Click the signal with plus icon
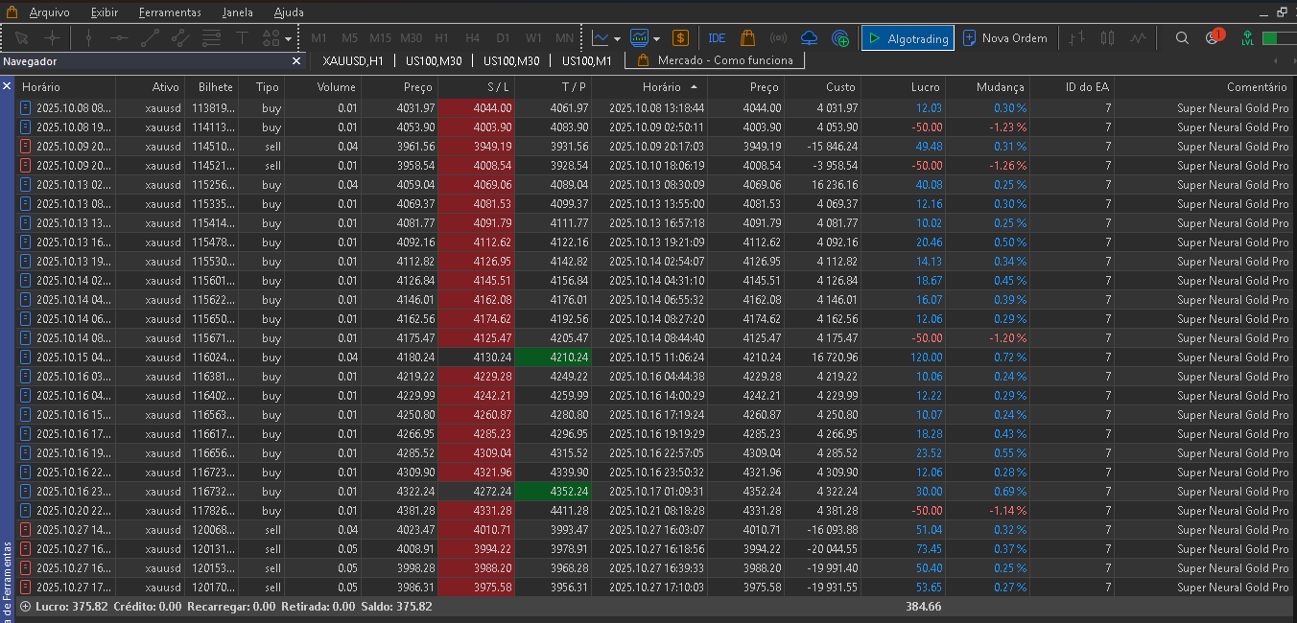The width and height of the screenshot is (1297, 623). point(839,38)
